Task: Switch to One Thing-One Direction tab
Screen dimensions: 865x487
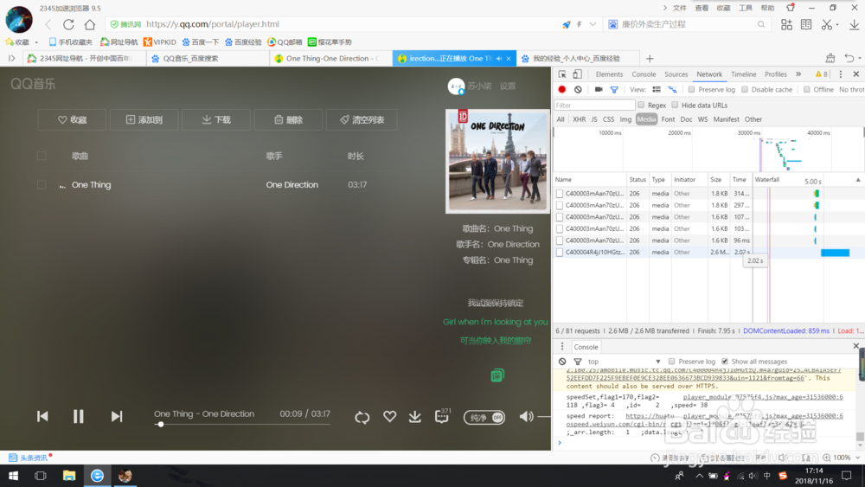Action: [x=331, y=59]
